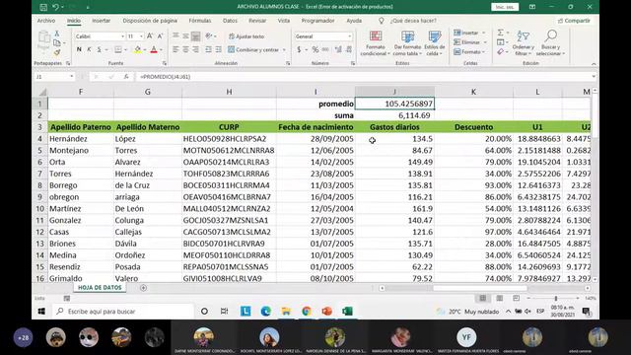631x355 pixels.
Task: Click the Borders icon in Fuente
Action: [x=118, y=49]
